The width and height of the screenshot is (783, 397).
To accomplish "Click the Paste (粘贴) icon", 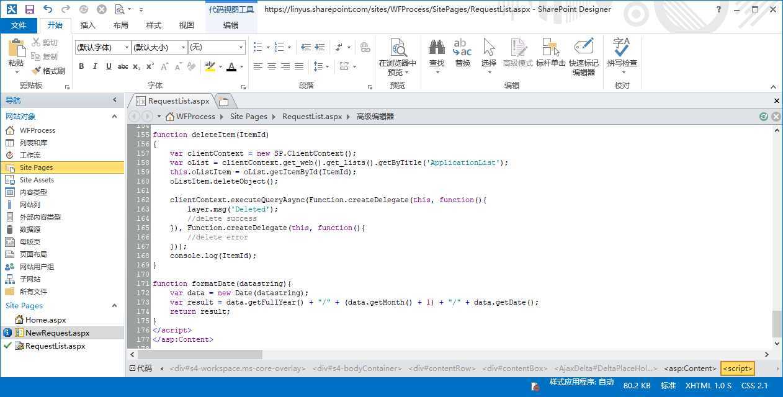I will (x=16, y=48).
